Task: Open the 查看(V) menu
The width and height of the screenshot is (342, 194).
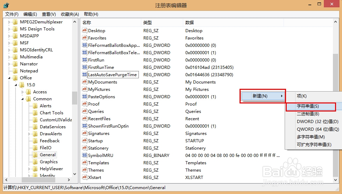Action: coord(49,14)
